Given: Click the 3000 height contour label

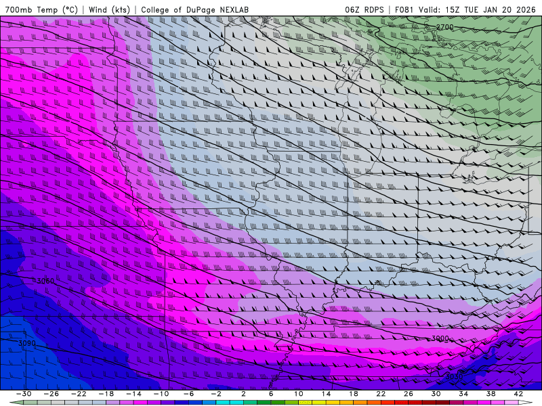Looking at the screenshot, I should (x=440, y=338).
